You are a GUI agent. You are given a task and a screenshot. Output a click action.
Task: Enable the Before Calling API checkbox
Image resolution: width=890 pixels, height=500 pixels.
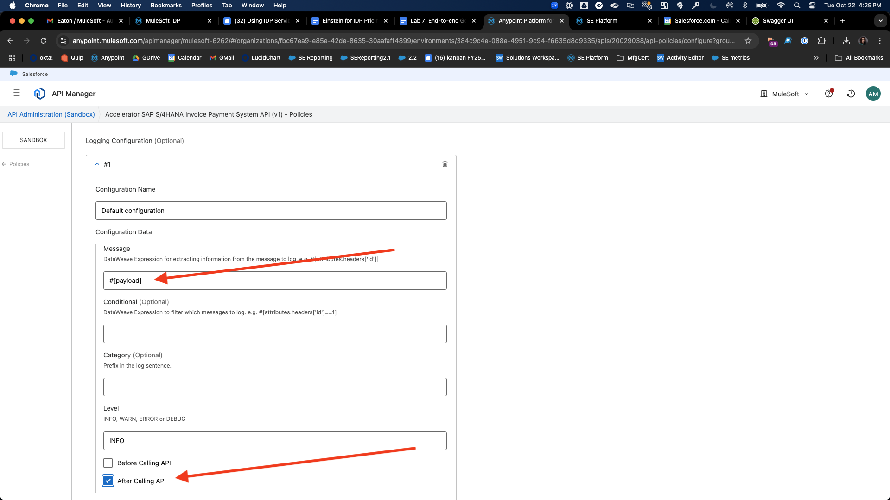[108, 463]
